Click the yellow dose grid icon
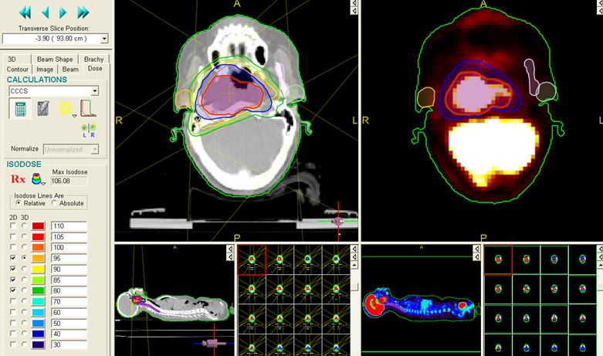The width and height of the screenshot is (603, 356). tap(64, 109)
